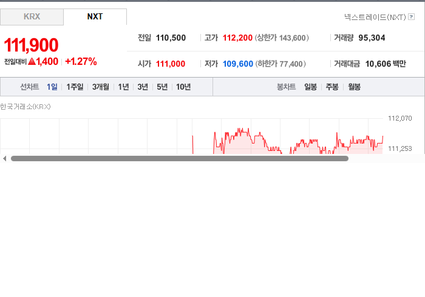Click the 봉차트 label
The width and height of the screenshot is (425, 297).
286,87
